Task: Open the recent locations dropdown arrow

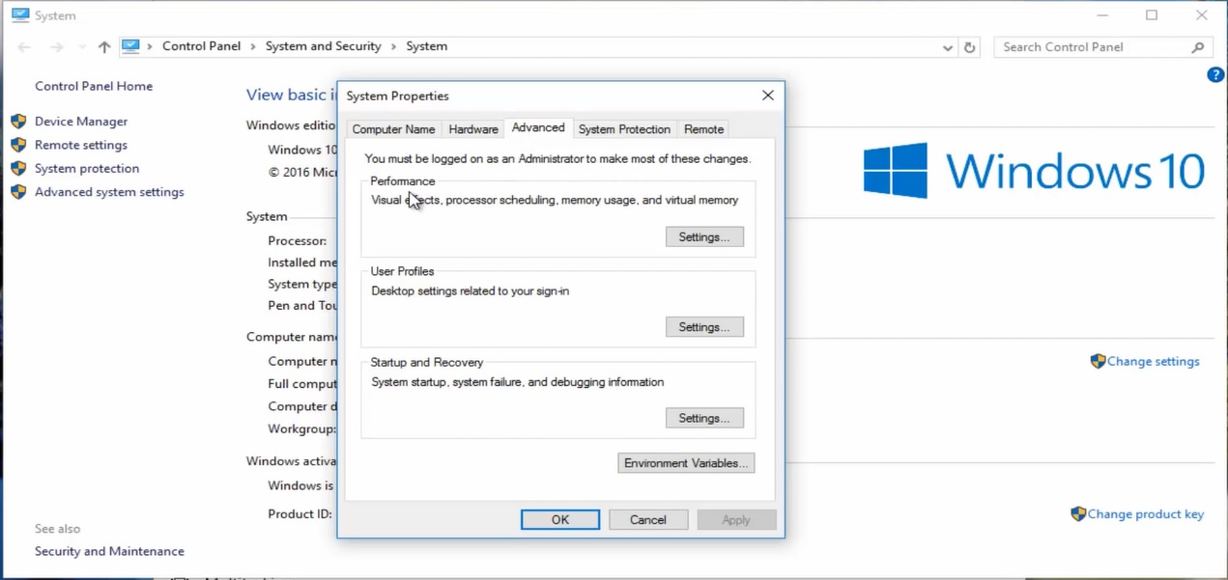Action: (82, 47)
